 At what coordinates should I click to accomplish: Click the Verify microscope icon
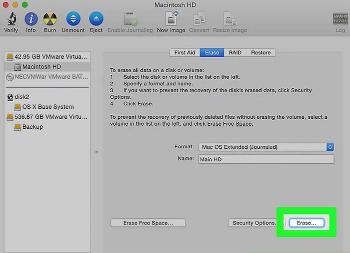tap(11, 19)
